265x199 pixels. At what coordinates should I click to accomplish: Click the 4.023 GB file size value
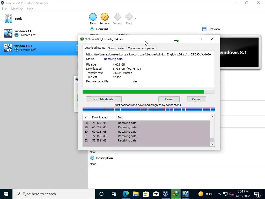coord(119,65)
